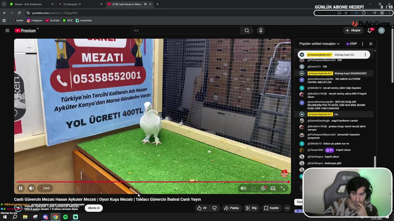Screen dimensions: 394x221
Task: Reload the page
Action: [19, 13]
